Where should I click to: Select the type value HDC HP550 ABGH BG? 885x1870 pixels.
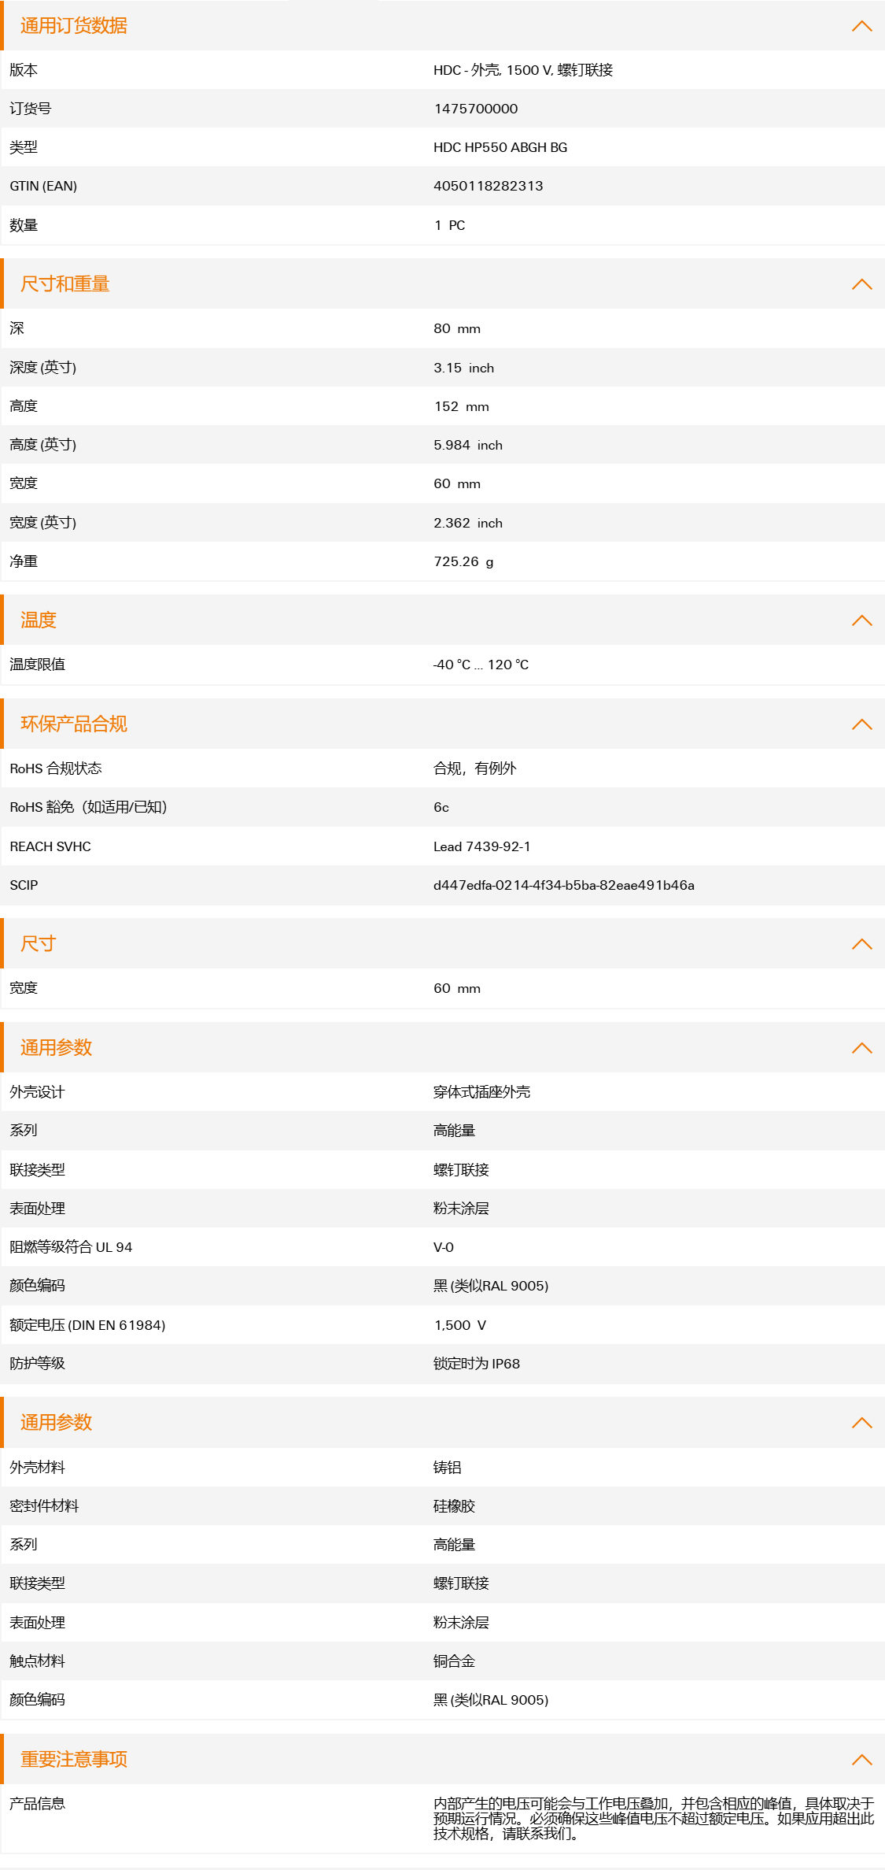[500, 147]
